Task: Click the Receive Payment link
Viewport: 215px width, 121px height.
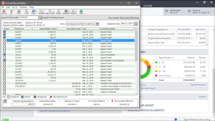Action: 198,85
